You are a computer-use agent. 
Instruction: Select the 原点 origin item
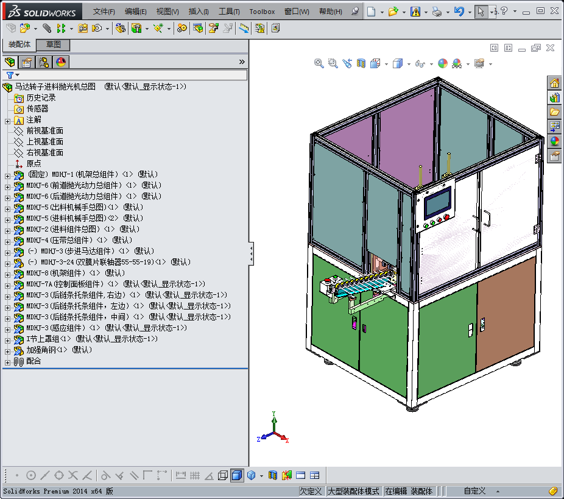(x=34, y=164)
